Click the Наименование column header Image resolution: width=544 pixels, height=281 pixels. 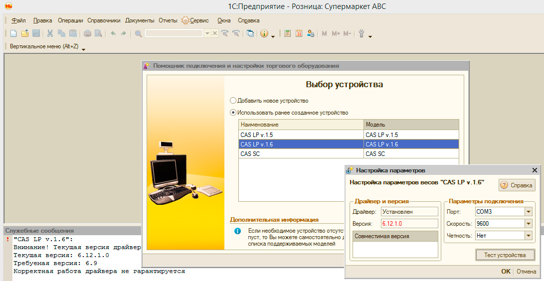coord(301,125)
